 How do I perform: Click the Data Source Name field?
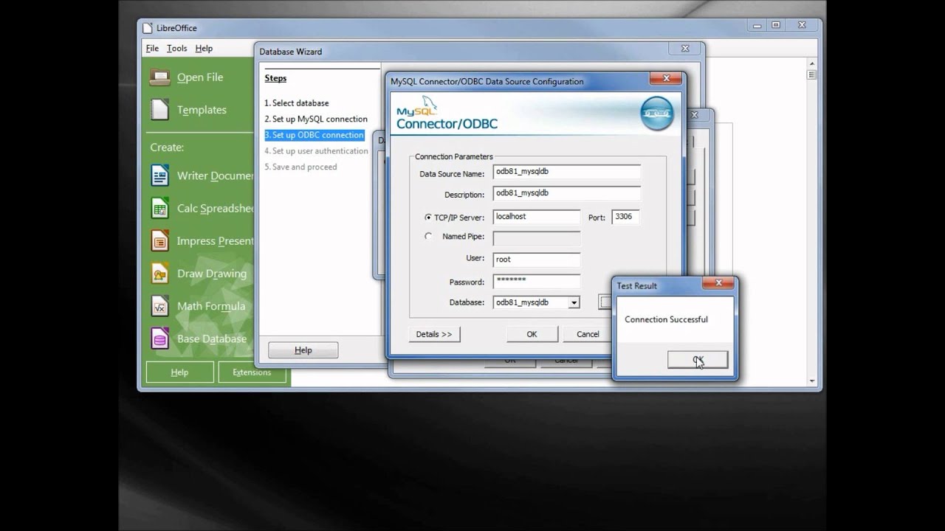tap(567, 173)
